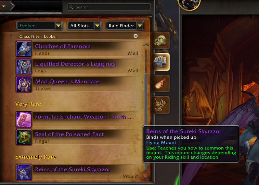Click the Reins of the Sureki Skyrazor mount icon
Viewport: 259px width, 185px height.
coord(24,172)
